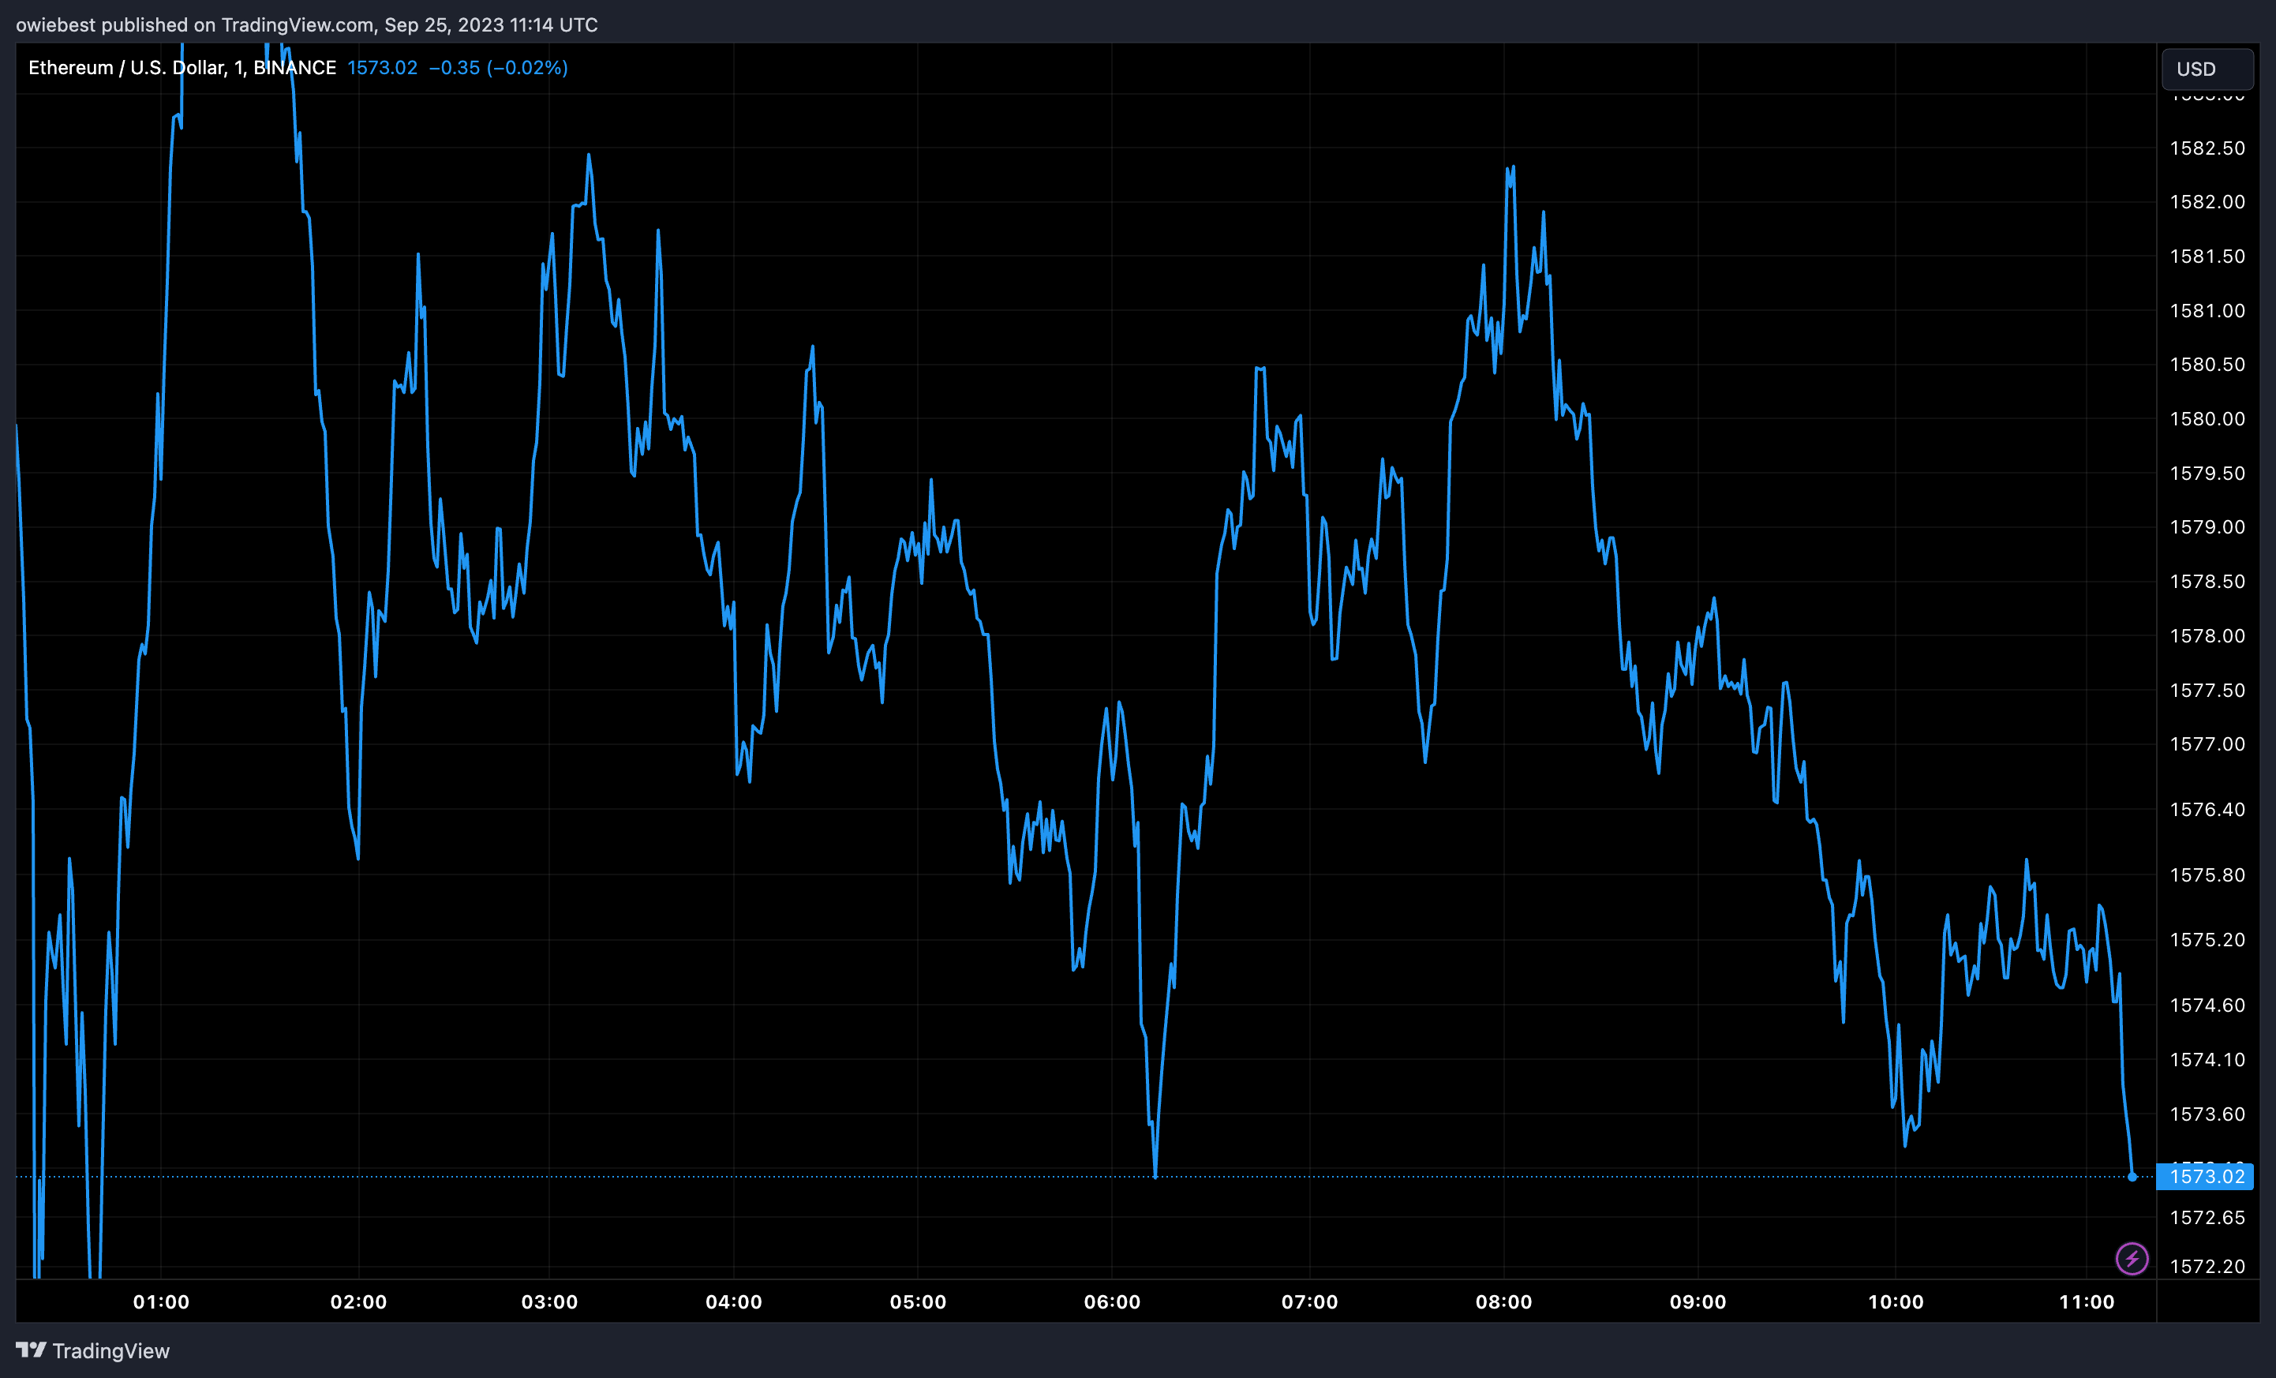
Task: Click the 1574.60 price axis label
Action: point(2207,1005)
